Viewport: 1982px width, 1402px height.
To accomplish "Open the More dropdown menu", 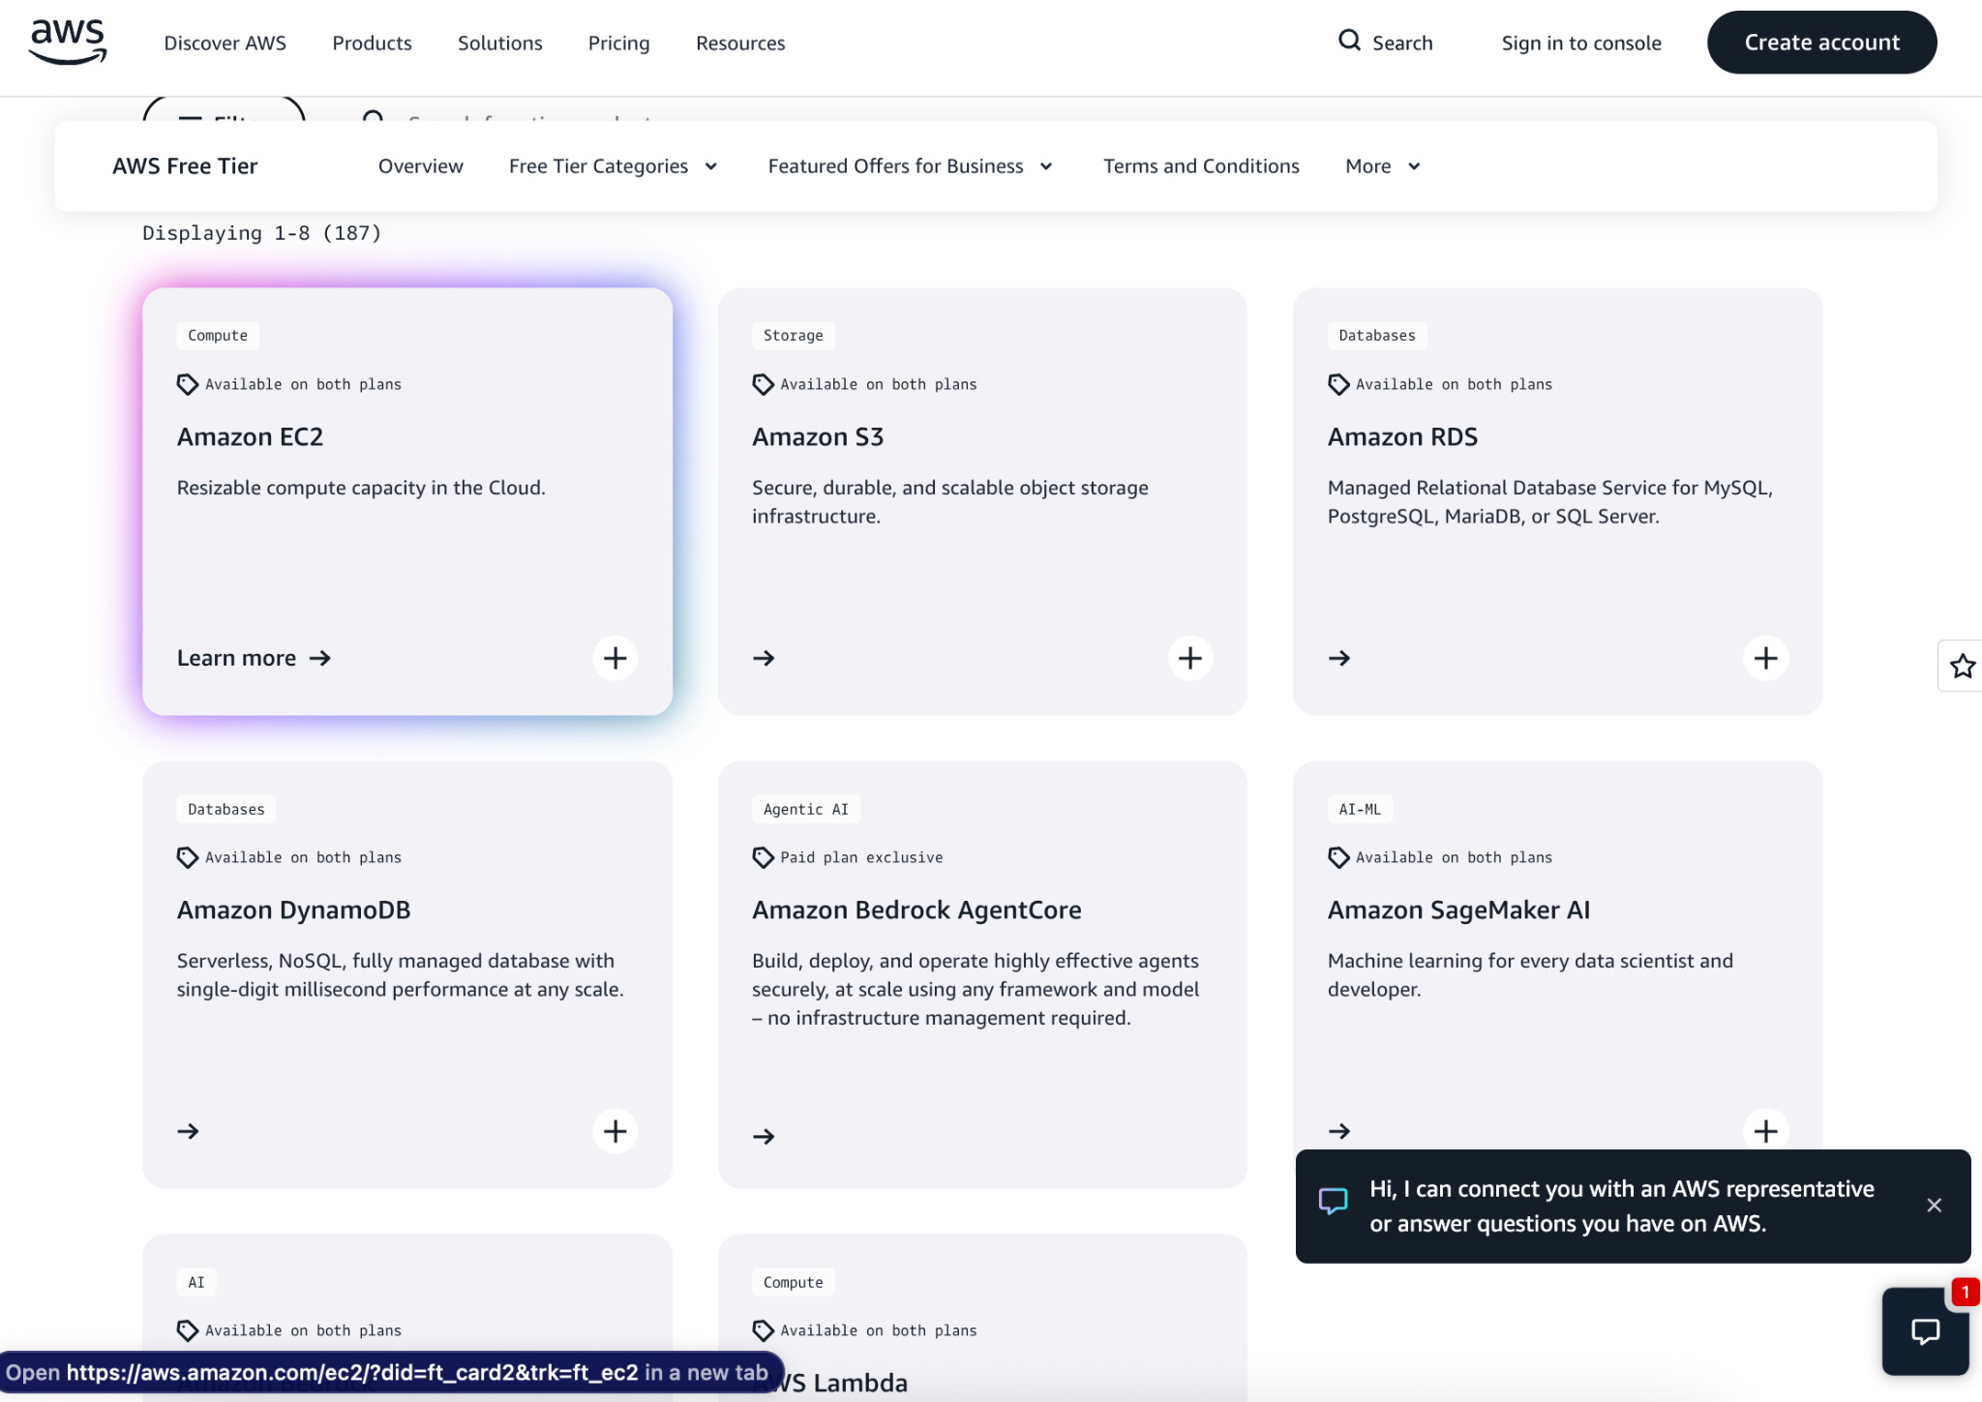I will click(1382, 166).
